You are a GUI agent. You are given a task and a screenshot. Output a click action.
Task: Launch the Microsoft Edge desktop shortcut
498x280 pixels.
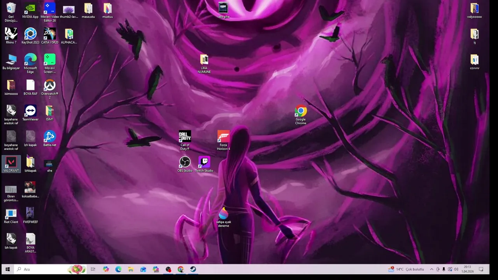pos(30,63)
